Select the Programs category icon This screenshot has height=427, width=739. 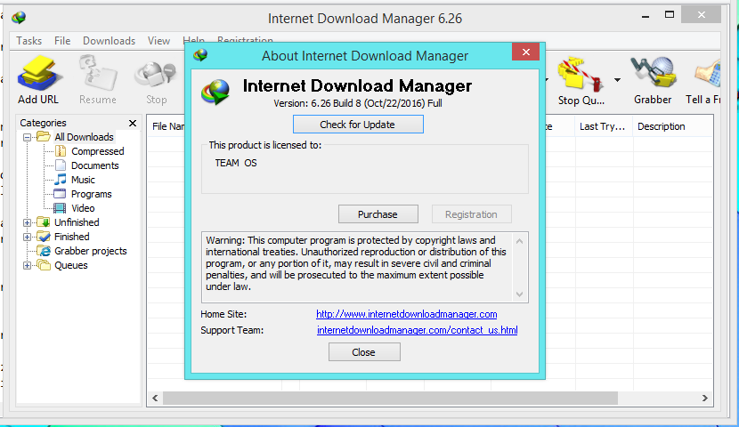point(60,194)
